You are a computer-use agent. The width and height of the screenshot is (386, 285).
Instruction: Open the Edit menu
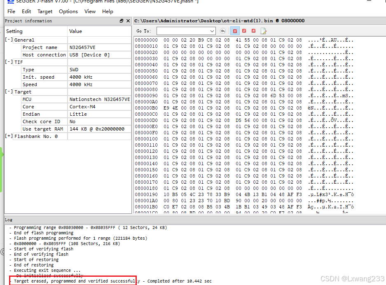coord(26,11)
